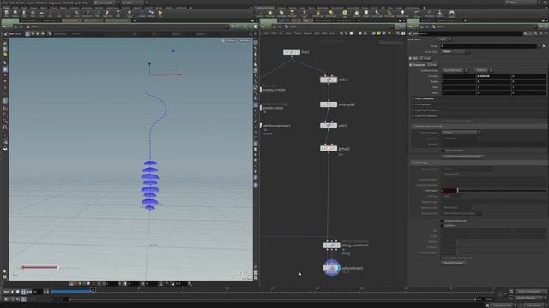Click Commit Transform/Peak Changes button
The height and width of the screenshot is (308, 549).
[x=462, y=157]
